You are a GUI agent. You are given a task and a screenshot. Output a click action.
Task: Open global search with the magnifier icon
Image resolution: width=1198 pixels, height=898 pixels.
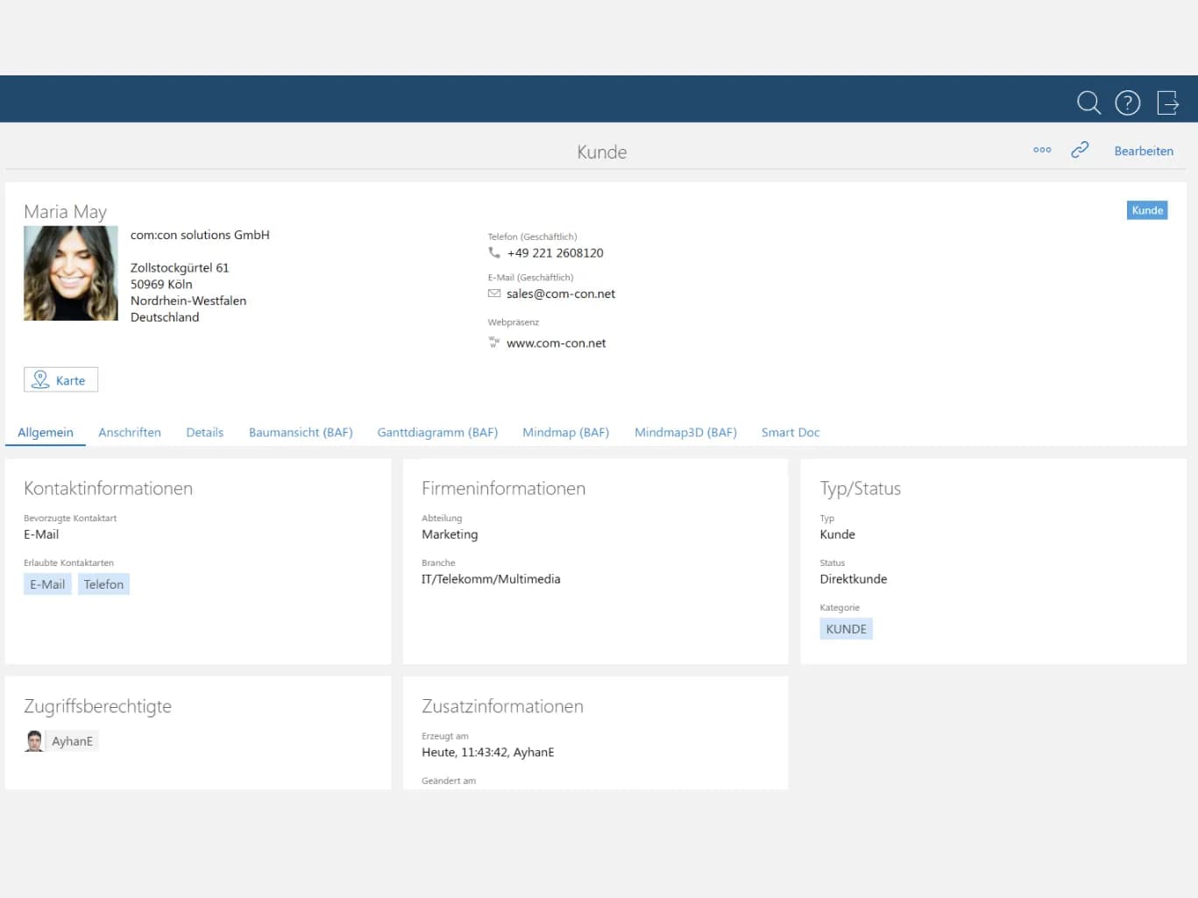[1088, 103]
